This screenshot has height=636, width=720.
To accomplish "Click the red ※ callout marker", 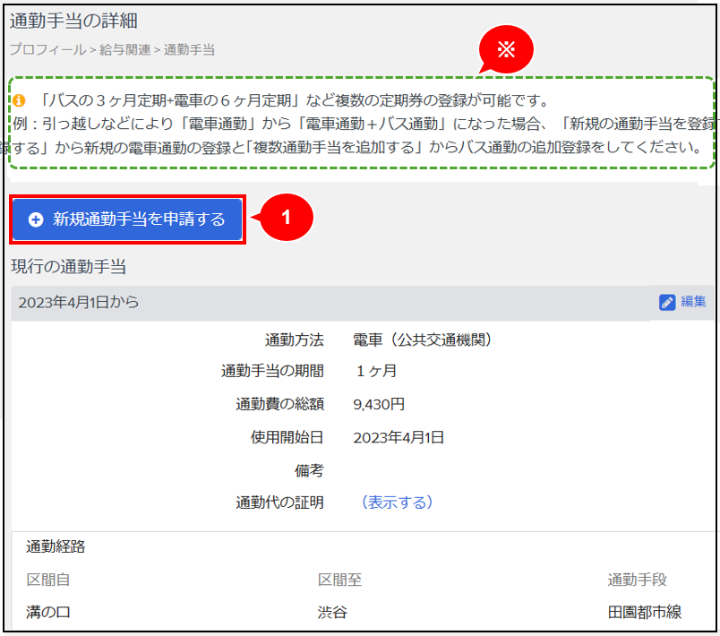I will (506, 50).
